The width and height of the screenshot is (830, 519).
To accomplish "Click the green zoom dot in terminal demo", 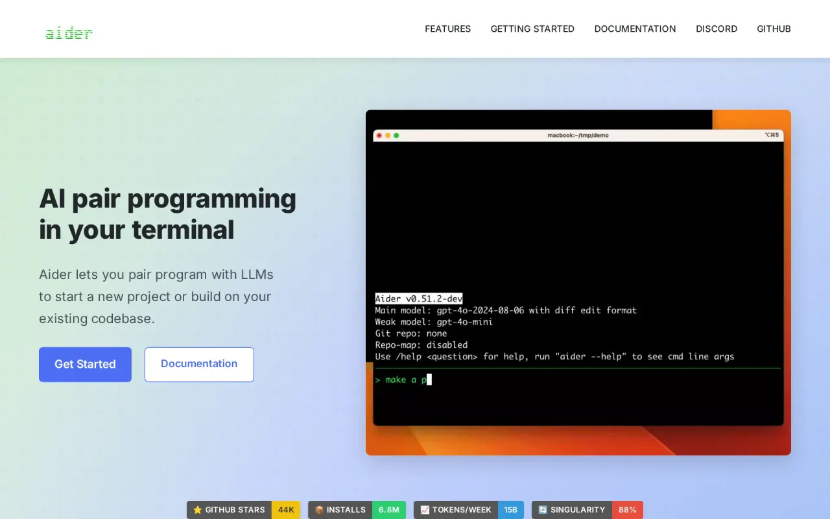I will 396,136.
